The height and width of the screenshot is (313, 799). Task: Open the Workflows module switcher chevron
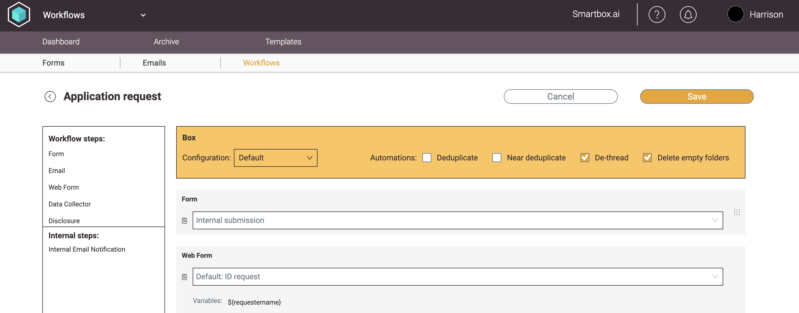(143, 15)
